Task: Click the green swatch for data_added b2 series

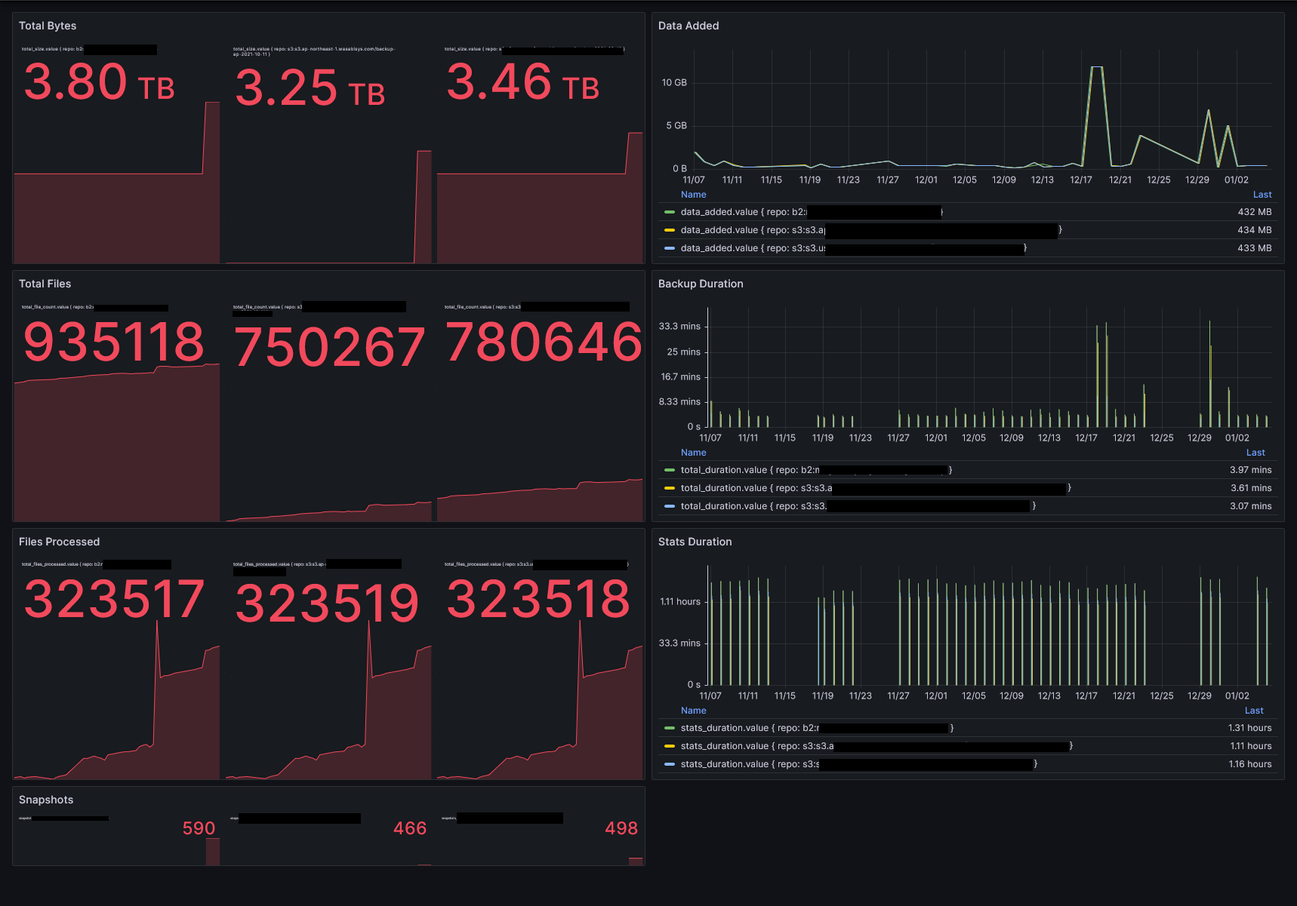Action: 669,212
